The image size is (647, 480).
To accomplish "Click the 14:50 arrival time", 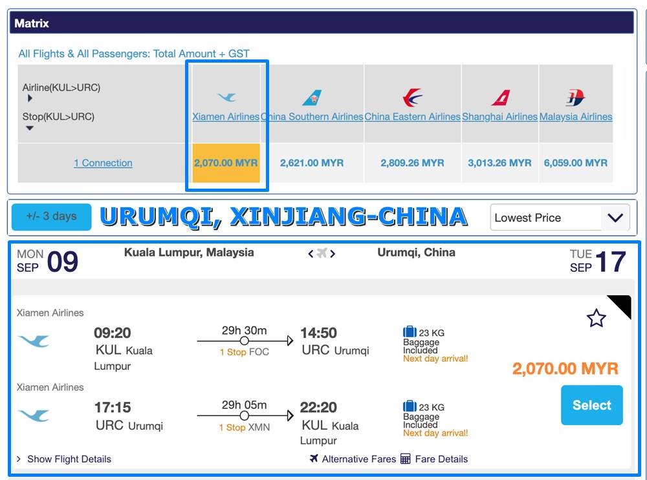I will pos(318,333).
